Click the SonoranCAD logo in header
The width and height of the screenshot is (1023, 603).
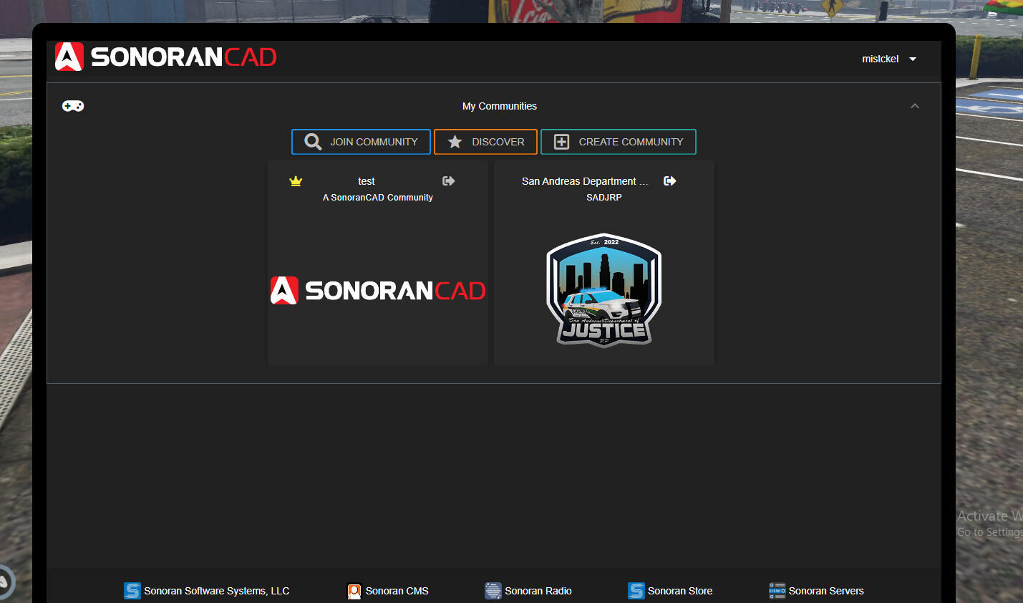166,57
